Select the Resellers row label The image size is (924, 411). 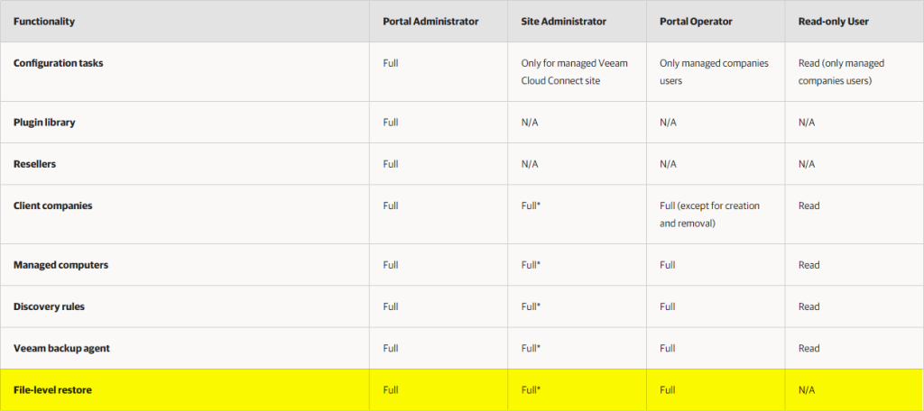[x=36, y=164]
